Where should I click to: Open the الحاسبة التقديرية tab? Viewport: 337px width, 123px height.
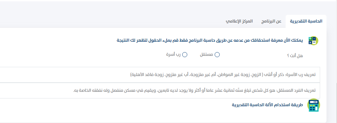tap(306, 22)
